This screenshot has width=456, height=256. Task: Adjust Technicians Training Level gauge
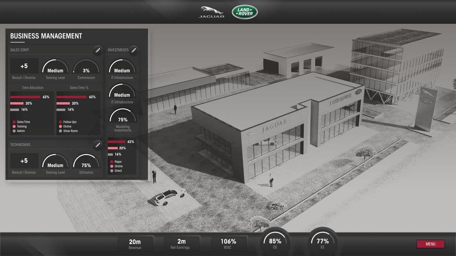tap(55, 161)
